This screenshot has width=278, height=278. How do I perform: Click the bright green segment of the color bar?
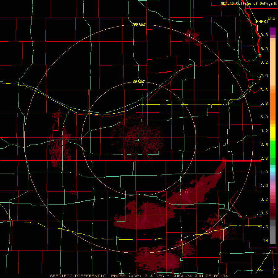tap(273, 149)
